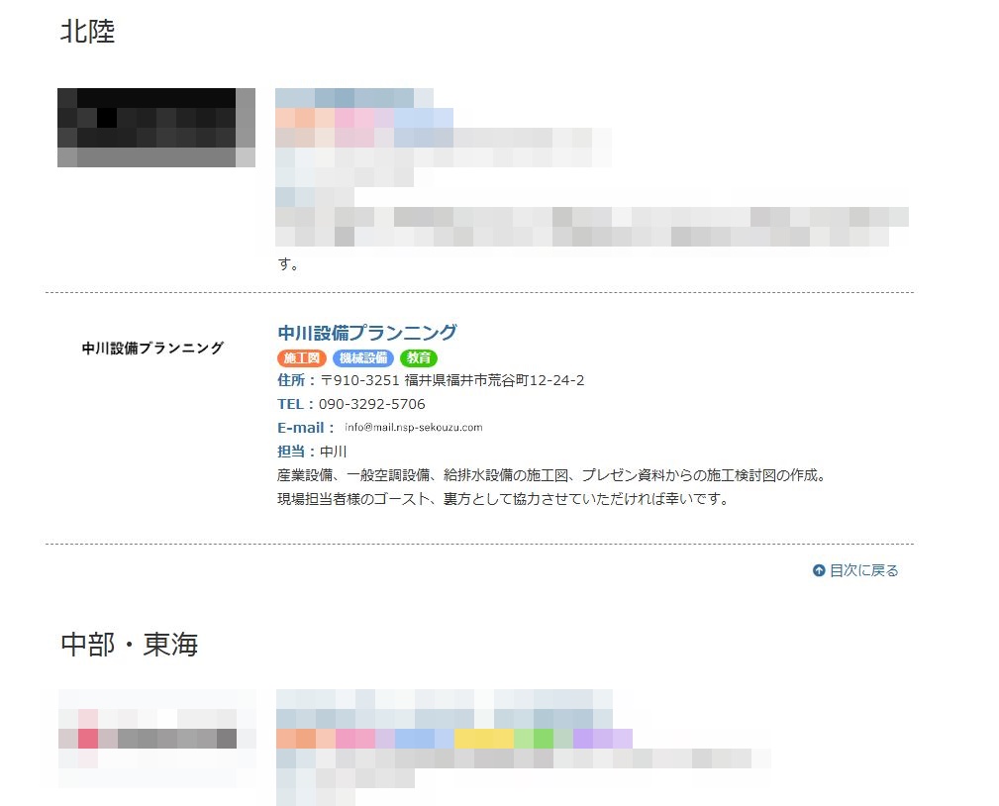
Task: Click the address 福井県福井市荒谷町12-24-2
Action: pyautogui.click(x=494, y=380)
